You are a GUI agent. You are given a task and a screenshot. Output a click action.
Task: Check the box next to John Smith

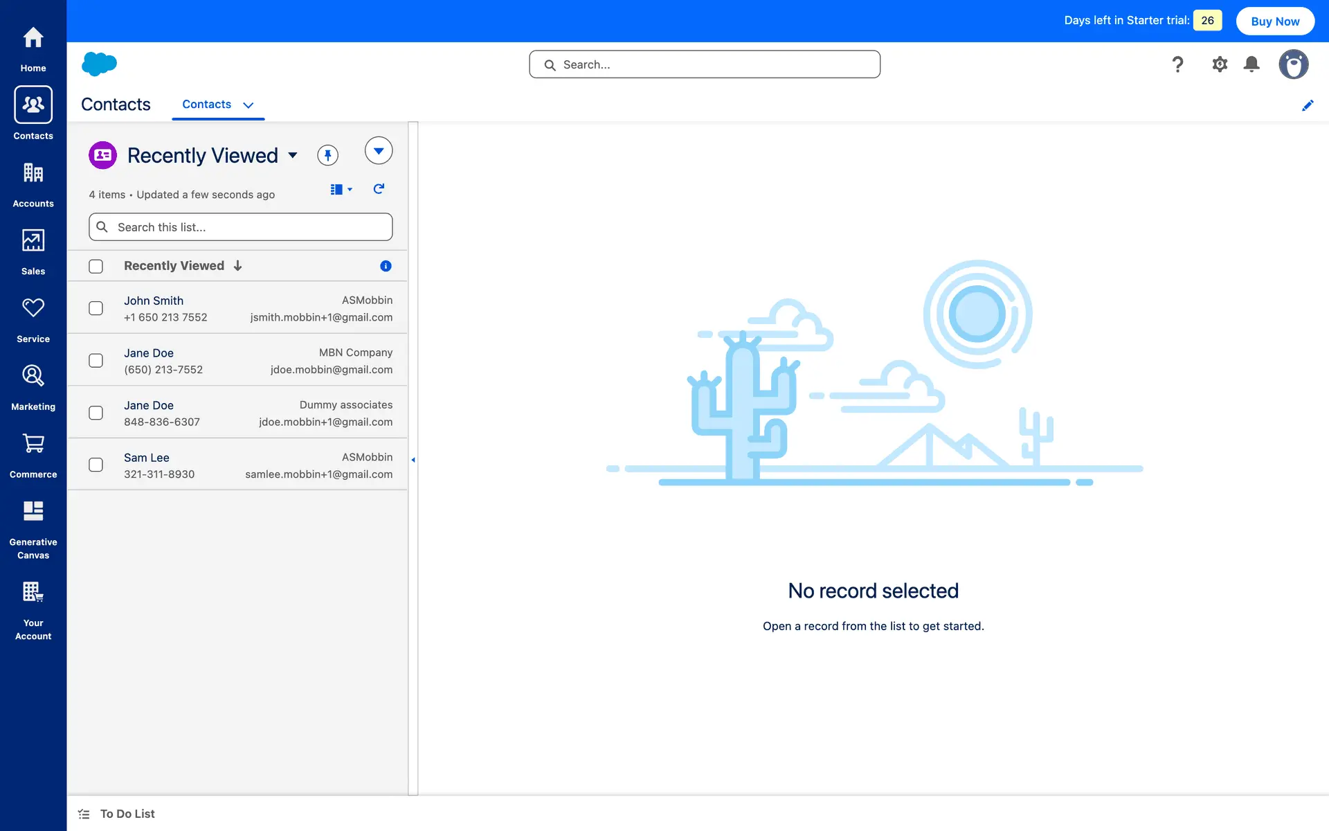96,308
